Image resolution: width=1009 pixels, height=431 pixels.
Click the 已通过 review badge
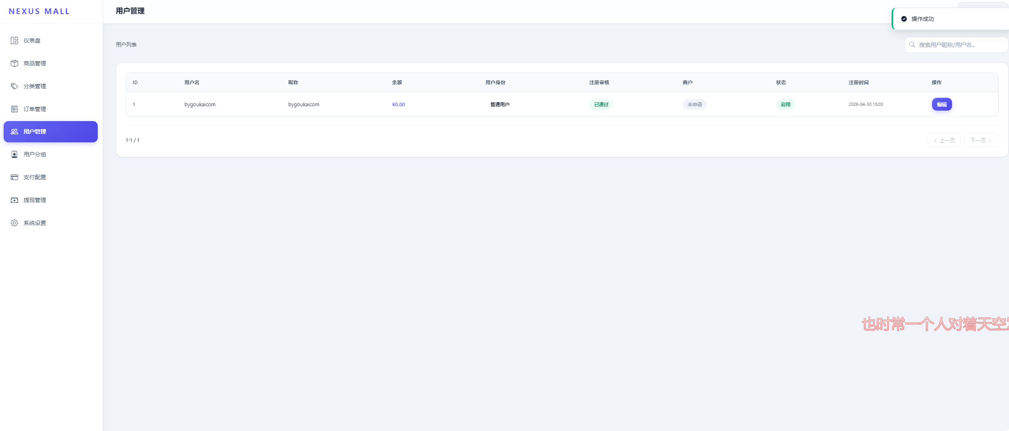(601, 105)
